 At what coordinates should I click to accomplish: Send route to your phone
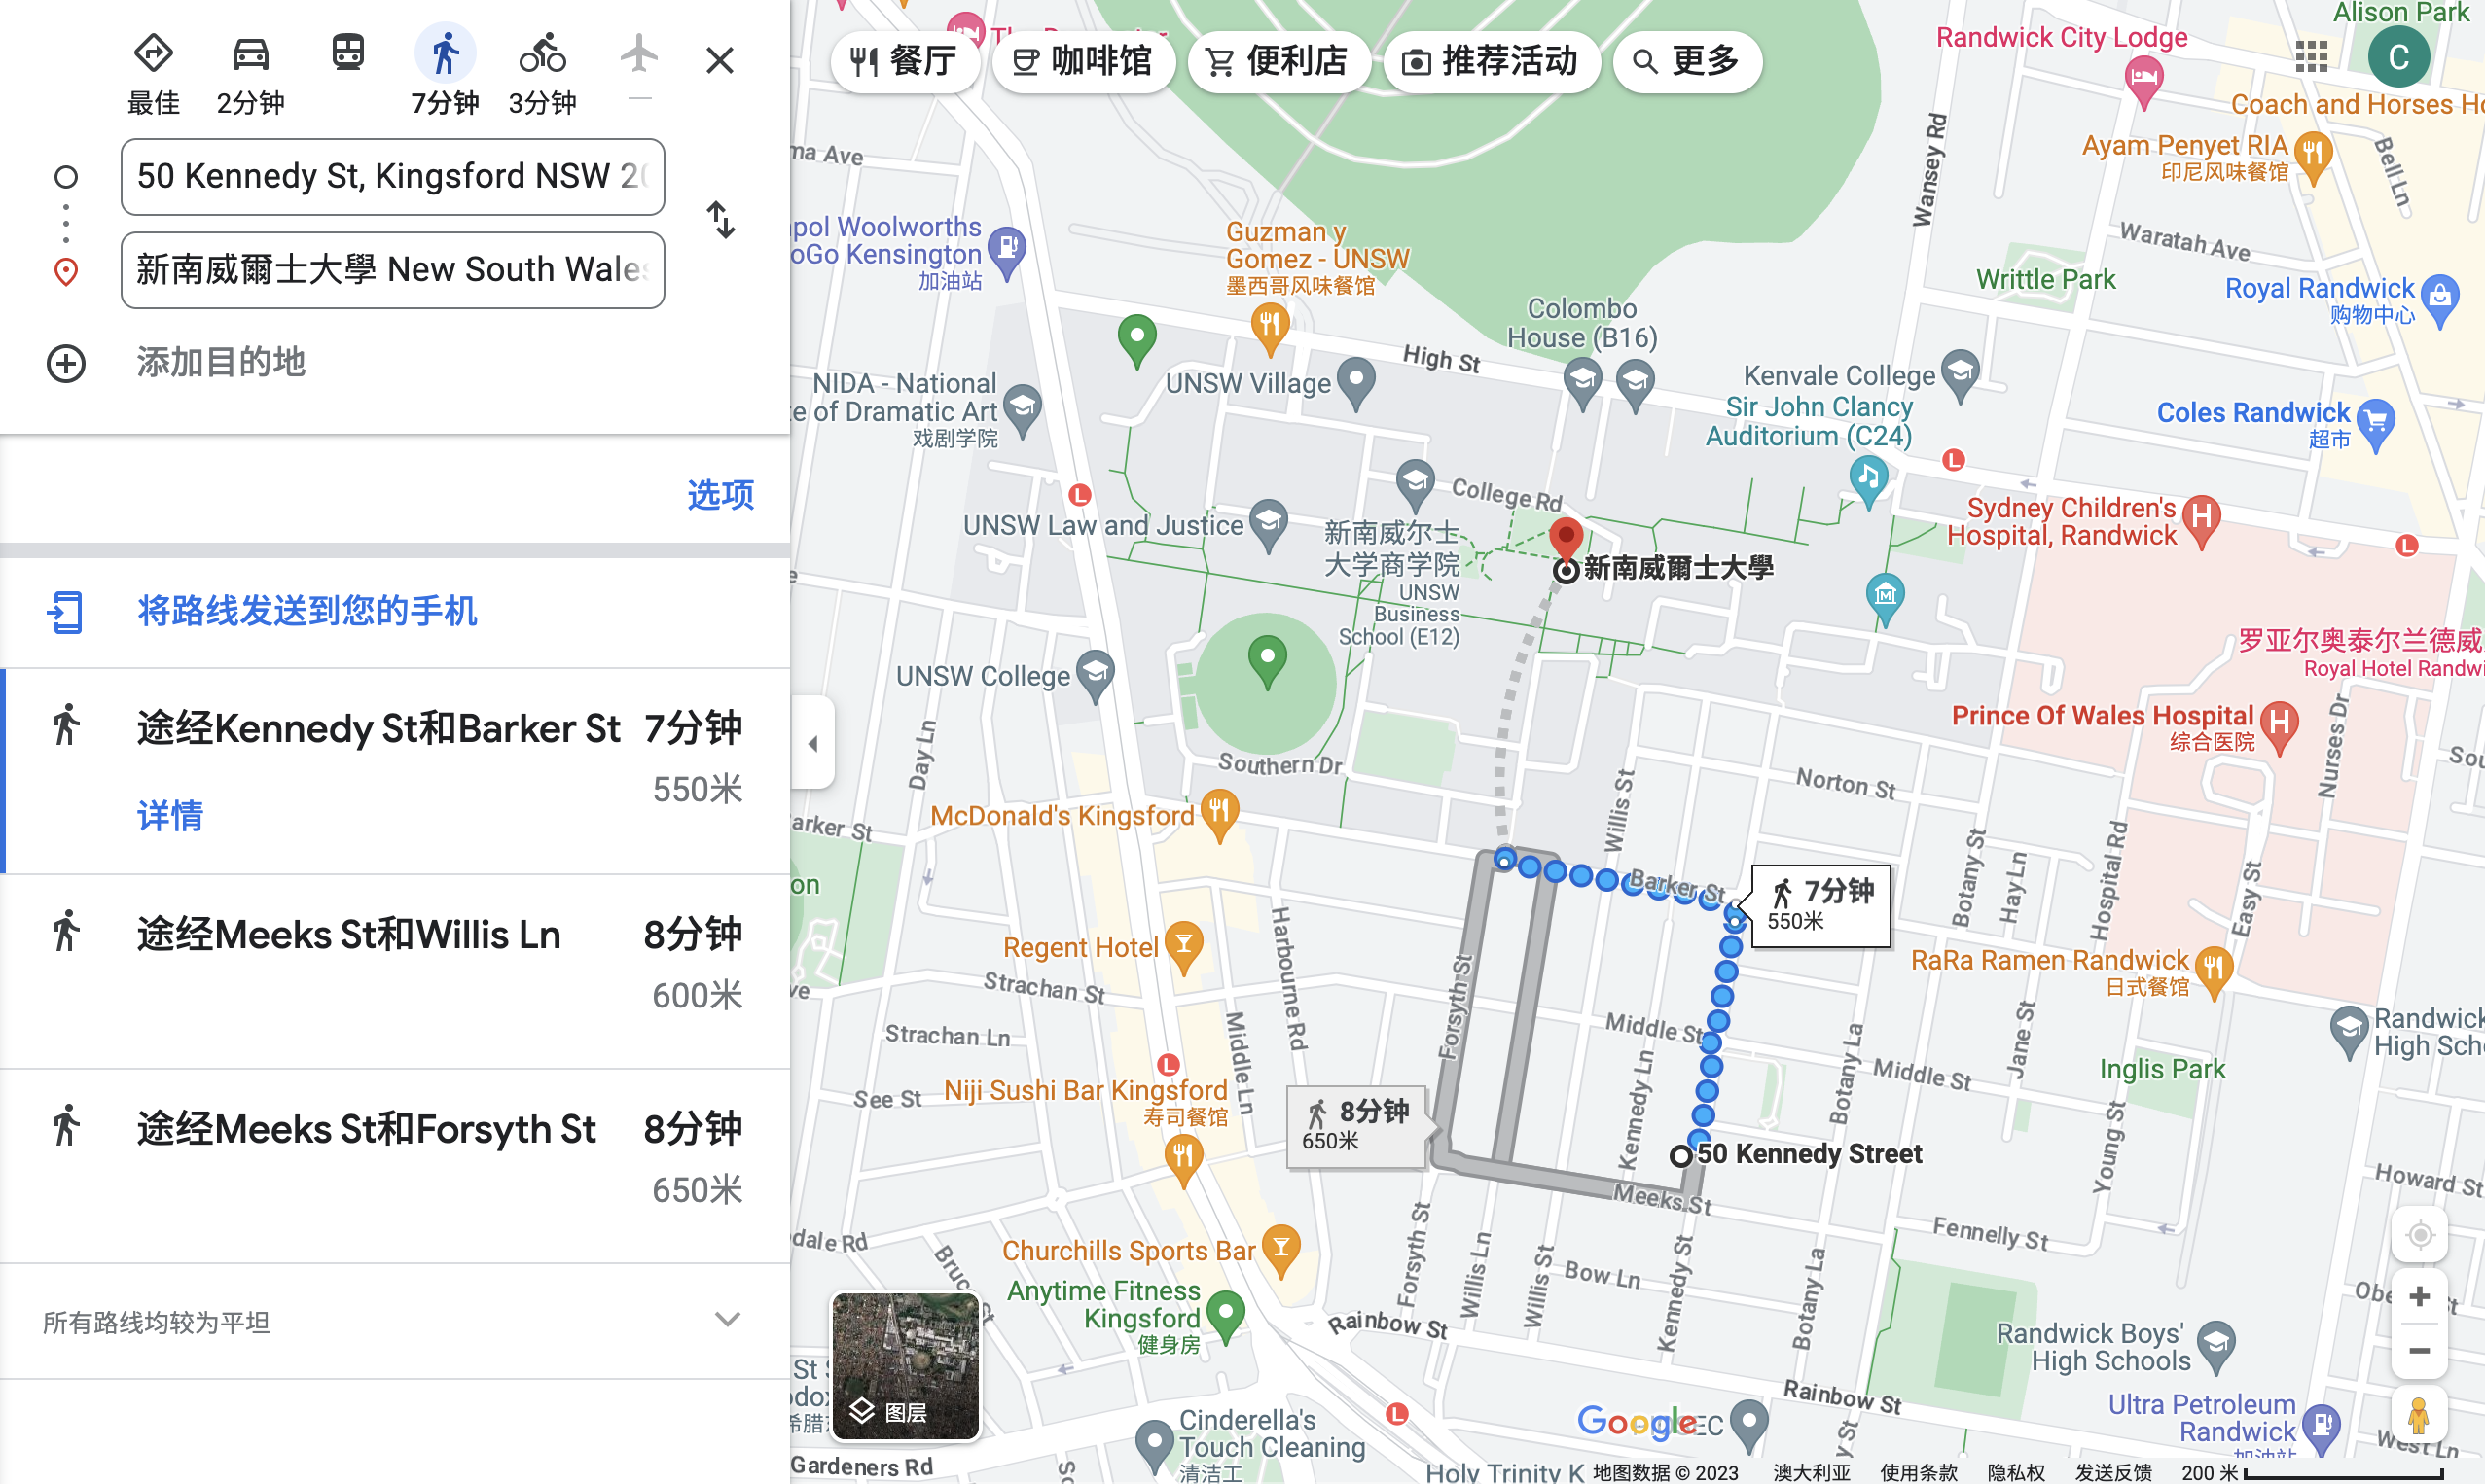tap(306, 611)
